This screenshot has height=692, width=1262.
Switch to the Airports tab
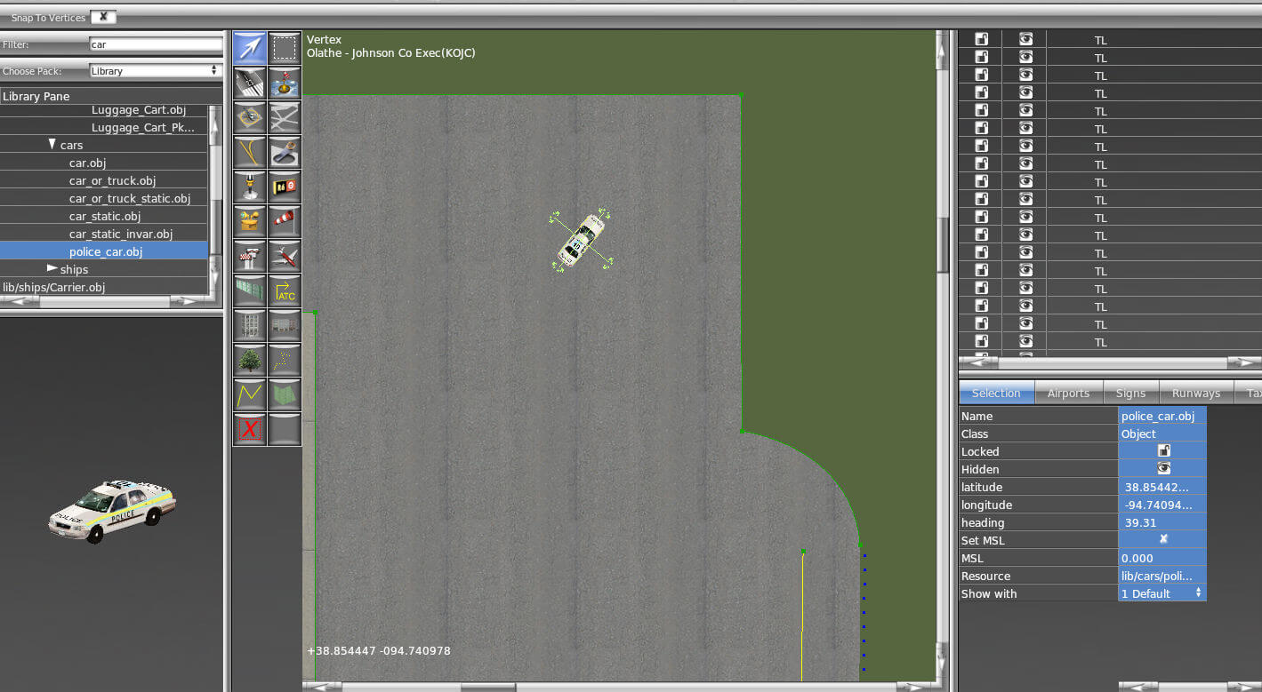(1068, 394)
